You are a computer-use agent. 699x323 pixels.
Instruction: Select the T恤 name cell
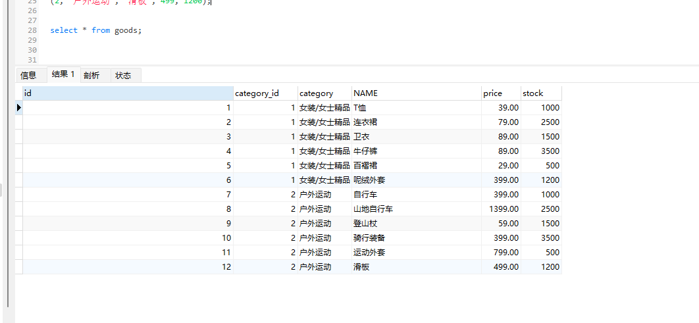point(417,107)
